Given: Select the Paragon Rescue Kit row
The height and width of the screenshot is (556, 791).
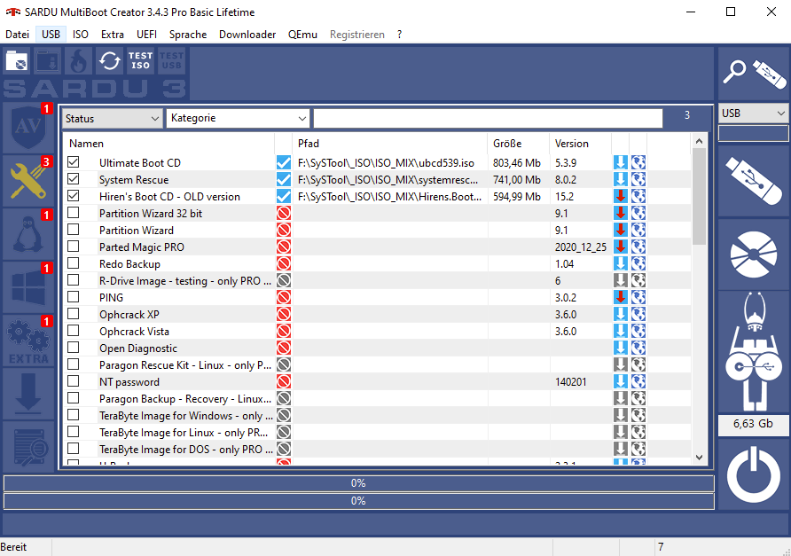Looking at the screenshot, I should [377, 364].
